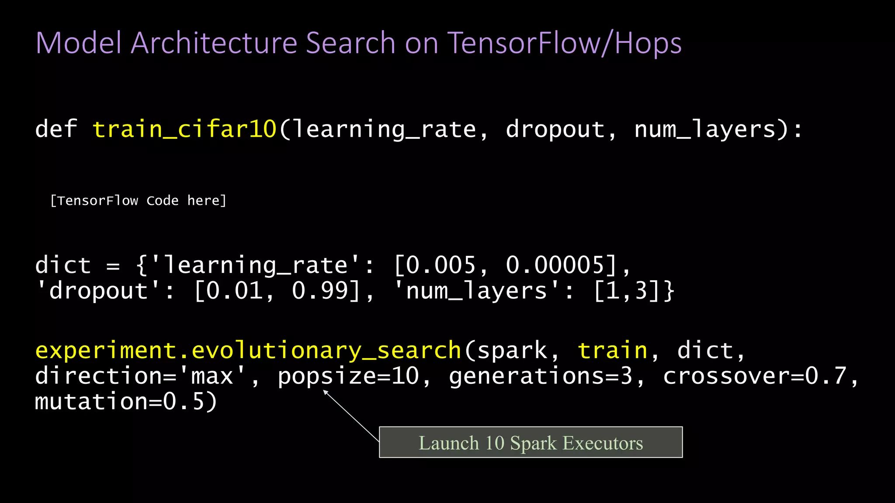Click the generations=3 parameter
The image size is (895, 503).
coord(541,376)
